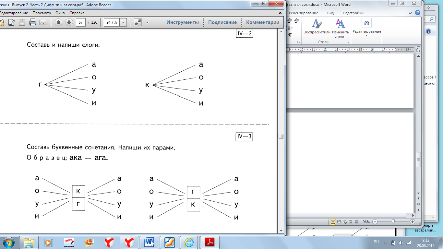Image resolution: width=443 pixels, height=249 pixels.
Task: Select Draft view in Word status bar
Action: (356, 222)
